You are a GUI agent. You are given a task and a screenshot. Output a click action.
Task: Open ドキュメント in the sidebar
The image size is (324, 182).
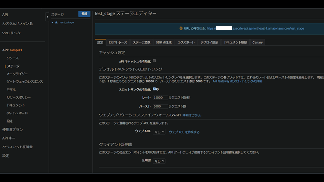click(x=15, y=105)
